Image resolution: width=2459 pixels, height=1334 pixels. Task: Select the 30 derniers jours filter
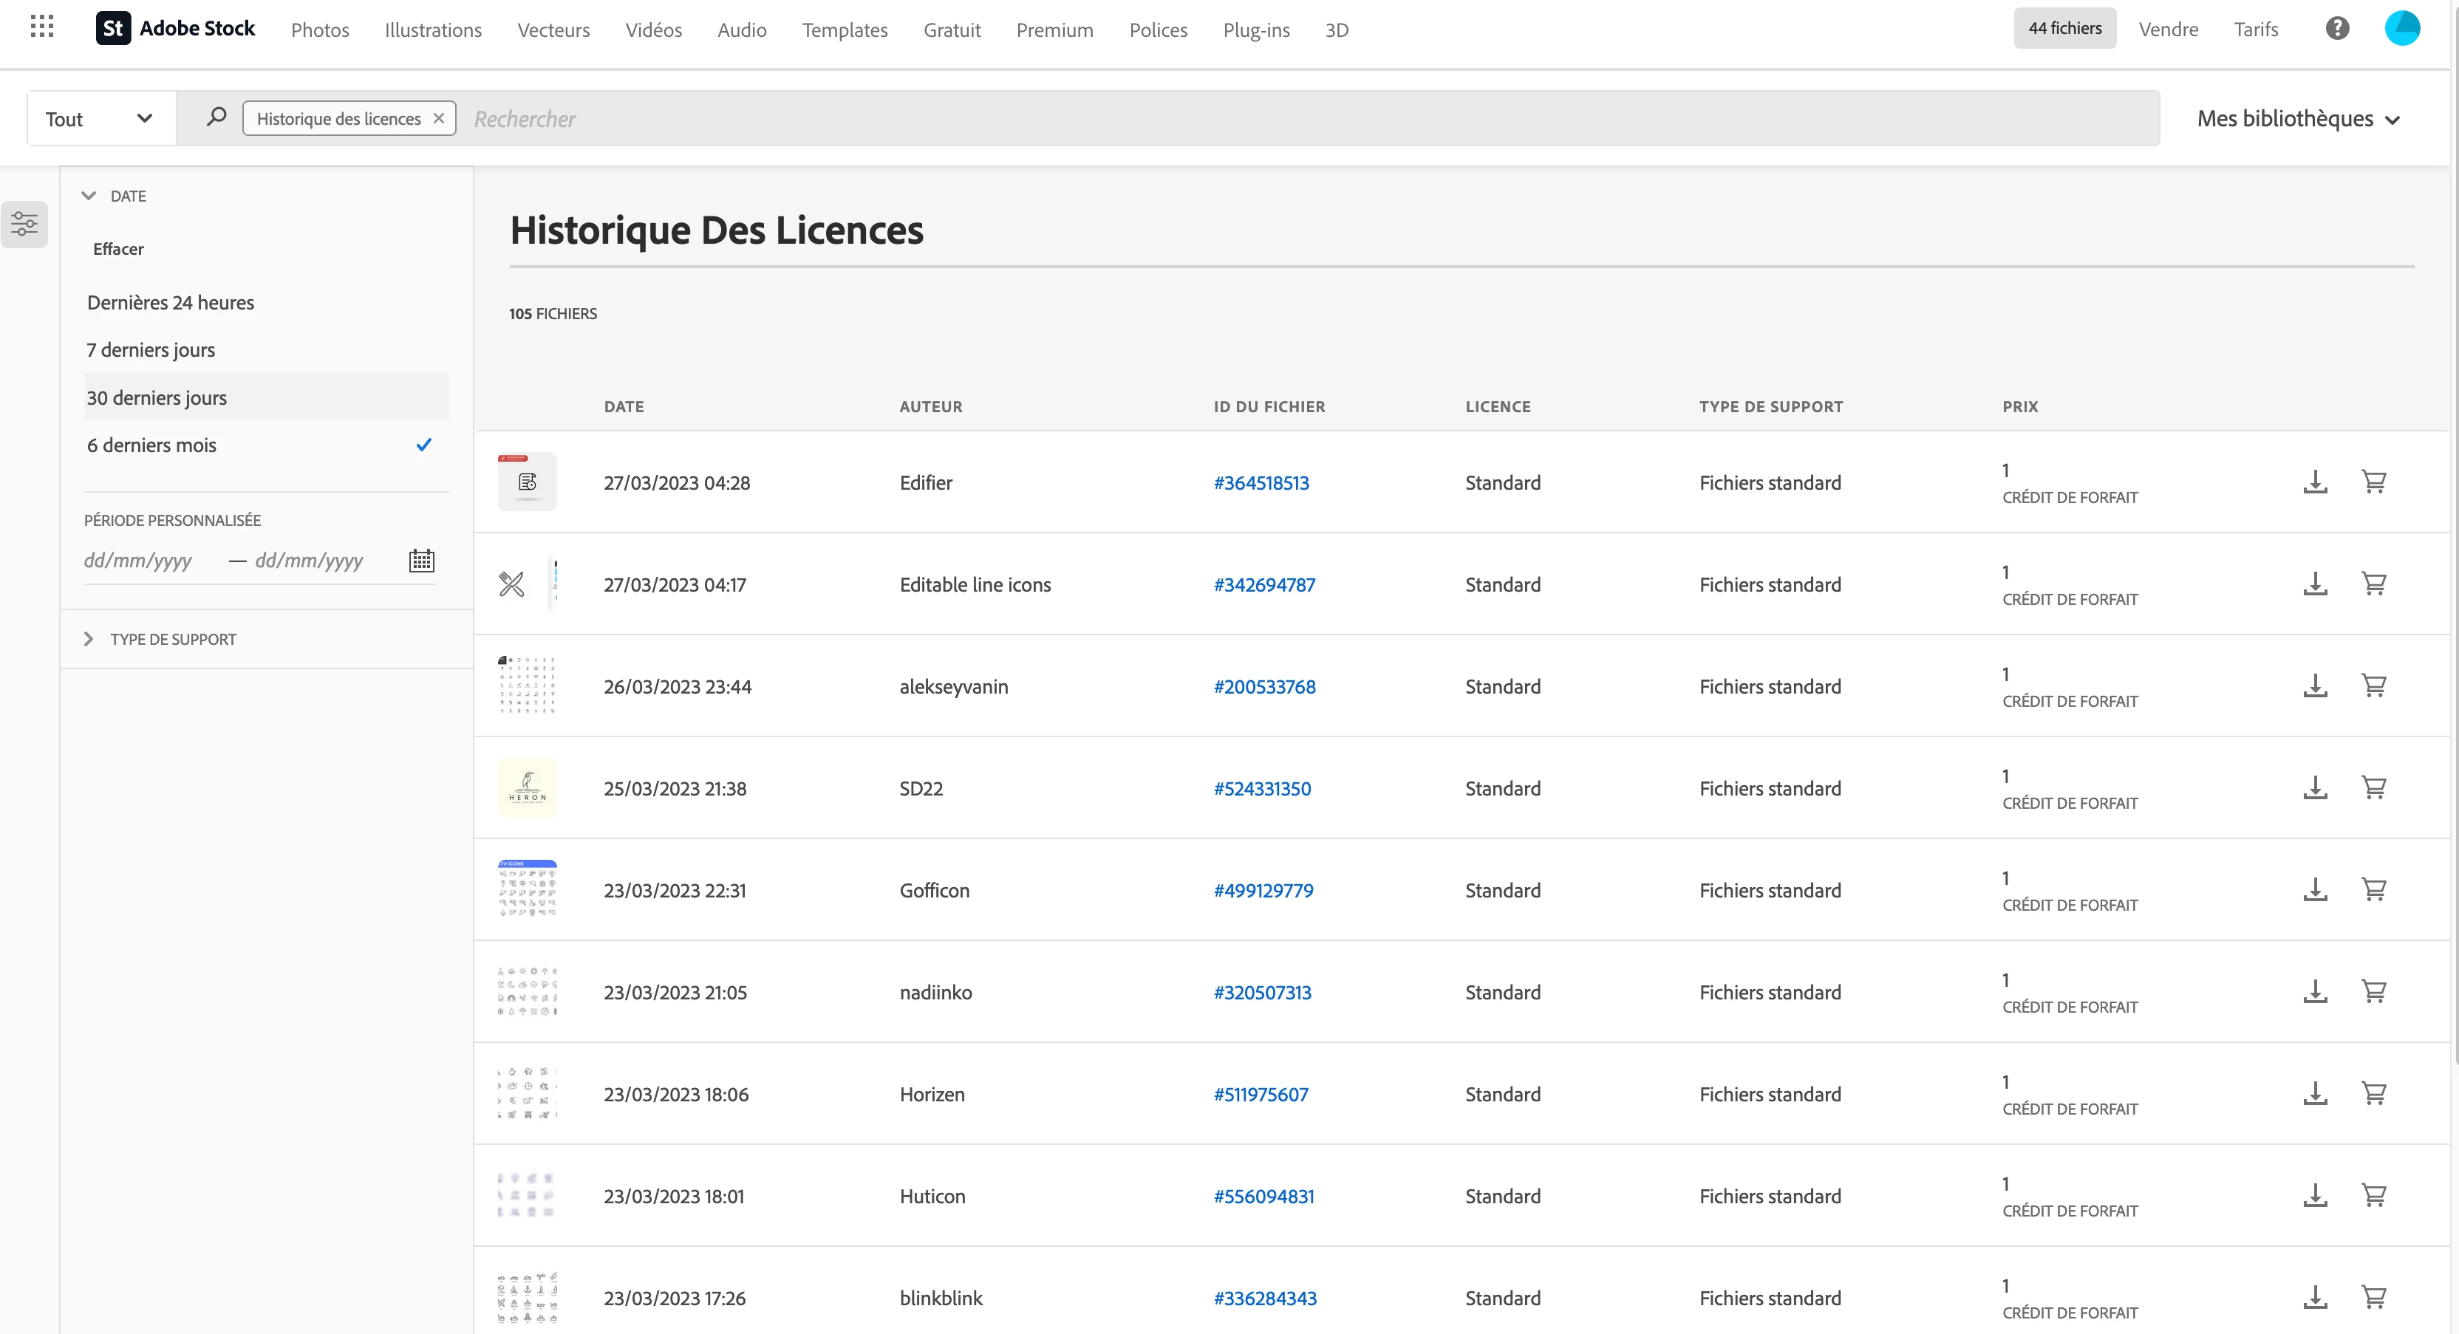click(157, 397)
